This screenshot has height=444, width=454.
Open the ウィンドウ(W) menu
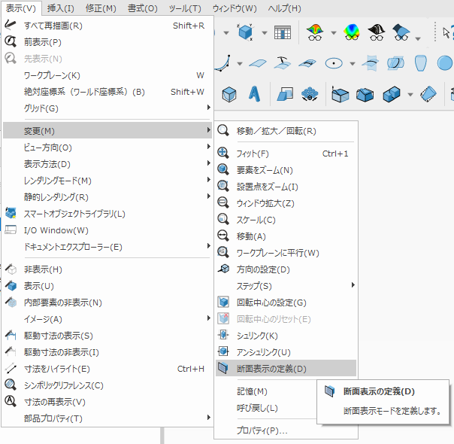click(x=235, y=8)
